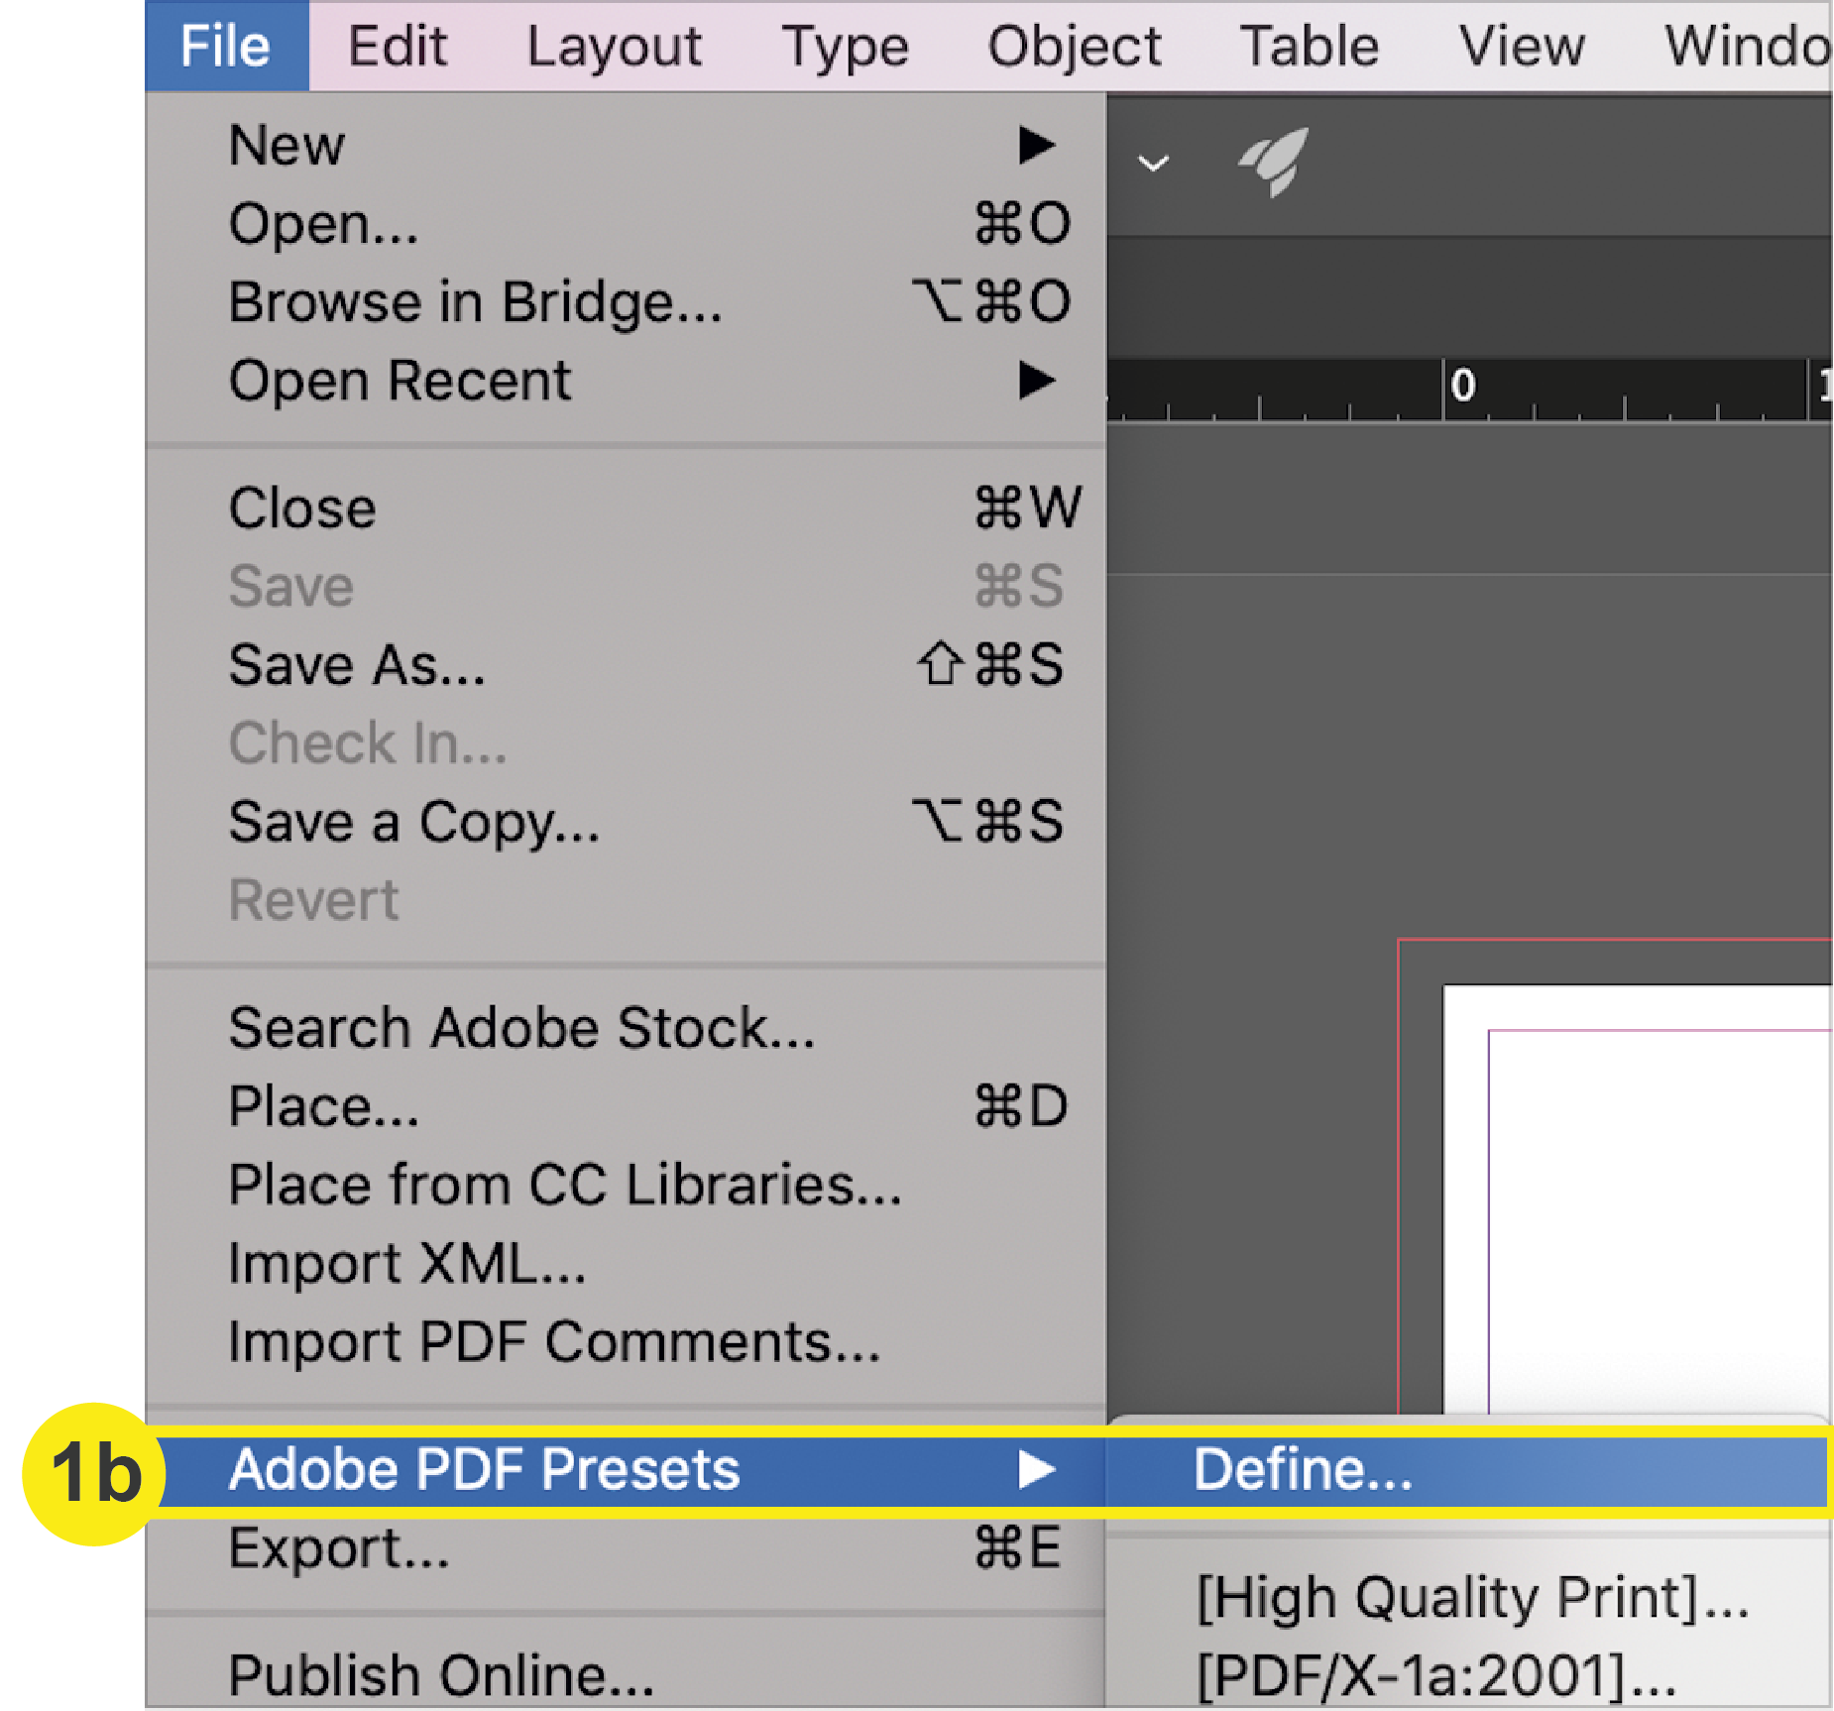
Task: Select Place from CC Libraries...
Action: pyautogui.click(x=626, y=1185)
